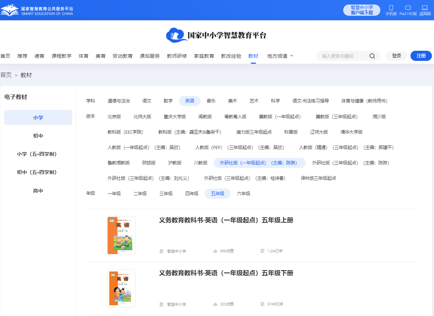Click thumbs-up icon for 五年级下册 textbook
Image resolution: width=434 pixels, height=316 pixels.
pos(215,304)
